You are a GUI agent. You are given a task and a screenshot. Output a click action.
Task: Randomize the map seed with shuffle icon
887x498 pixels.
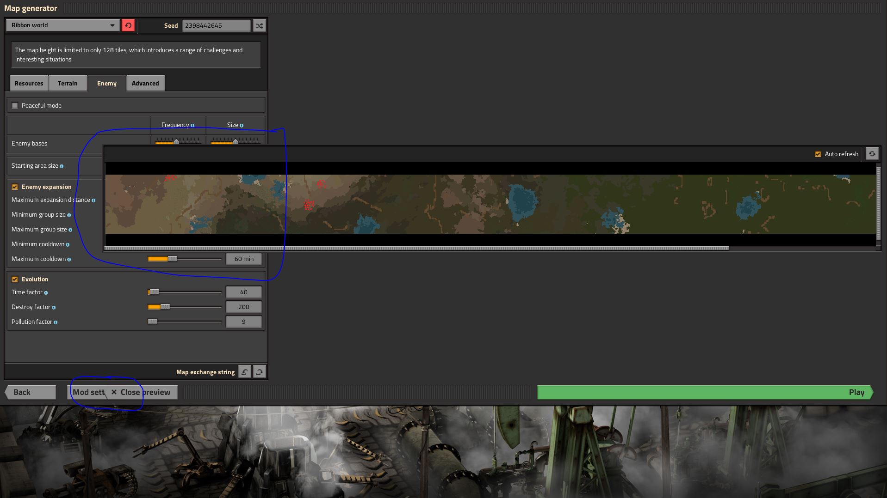tap(260, 26)
